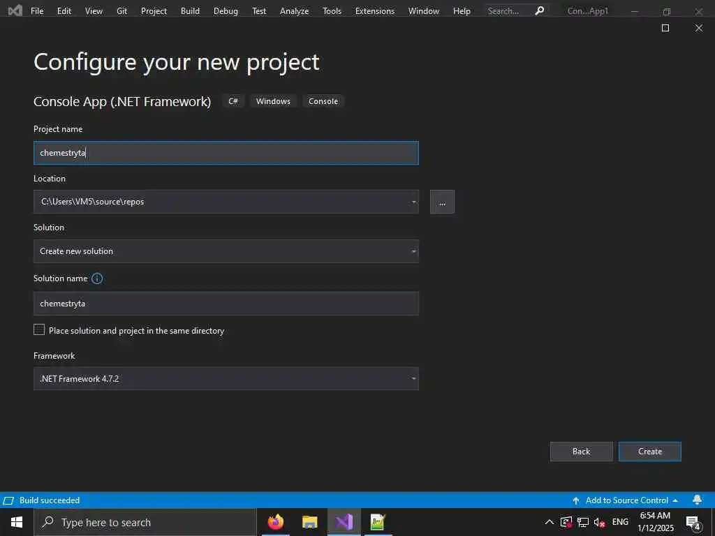Click the Windows tag
The height and width of the screenshot is (536, 715).
pos(273,101)
